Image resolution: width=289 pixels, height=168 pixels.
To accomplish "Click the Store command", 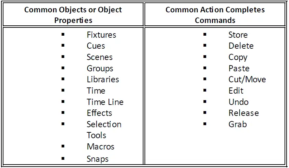I will coord(238,35).
